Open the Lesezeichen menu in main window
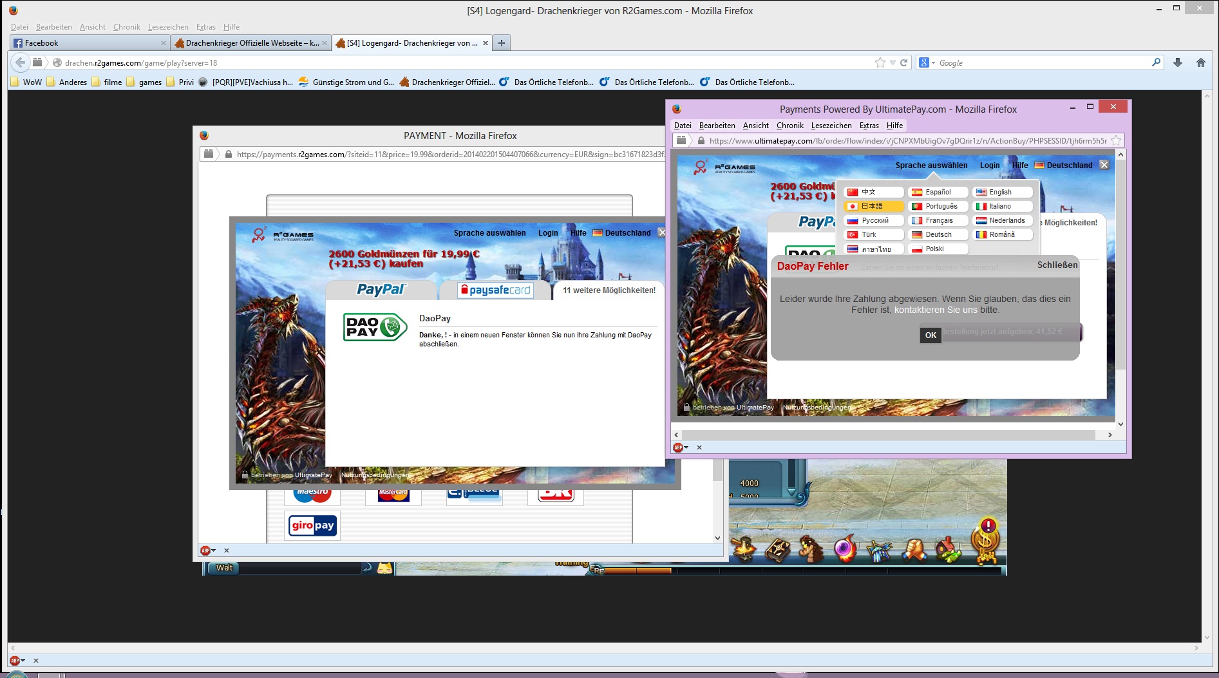 pyautogui.click(x=168, y=27)
